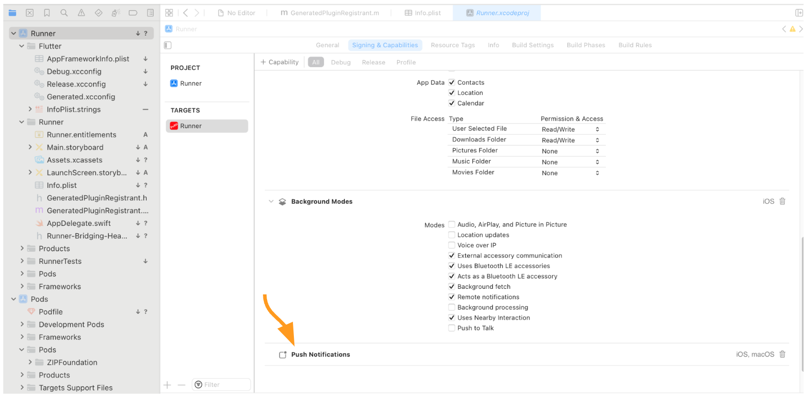Viewport: 809px width, 399px height.
Task: Disable Remote notifications mode
Action: (x=452, y=297)
